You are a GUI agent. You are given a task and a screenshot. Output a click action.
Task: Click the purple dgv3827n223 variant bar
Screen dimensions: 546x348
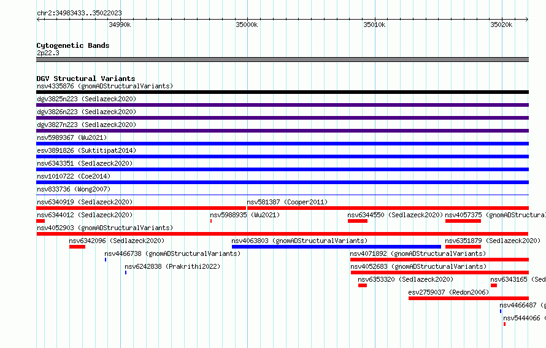point(282,131)
